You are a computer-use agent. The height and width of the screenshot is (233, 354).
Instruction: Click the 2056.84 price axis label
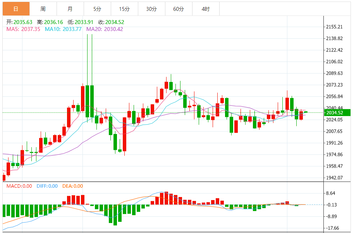[x=334, y=96]
